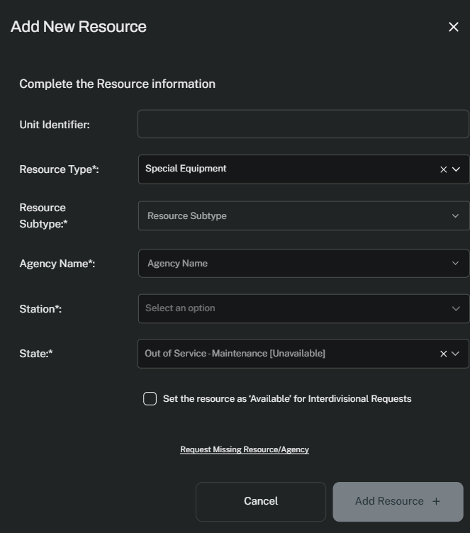The width and height of the screenshot is (470, 533).
Task: Enable Available for Interdivisional Requests checkbox
Action: coord(150,399)
